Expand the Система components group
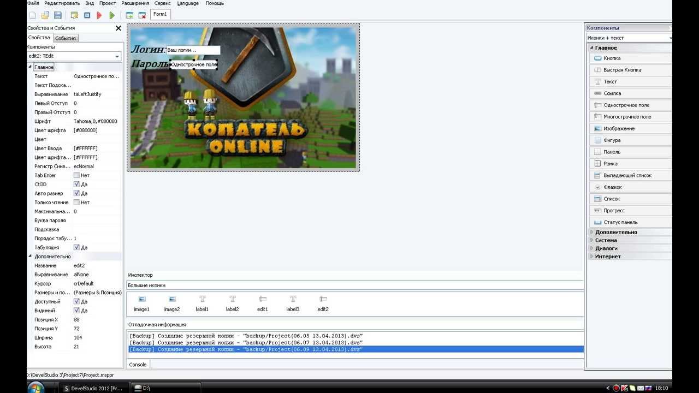Image resolution: width=699 pixels, height=393 pixels. tap(592, 240)
